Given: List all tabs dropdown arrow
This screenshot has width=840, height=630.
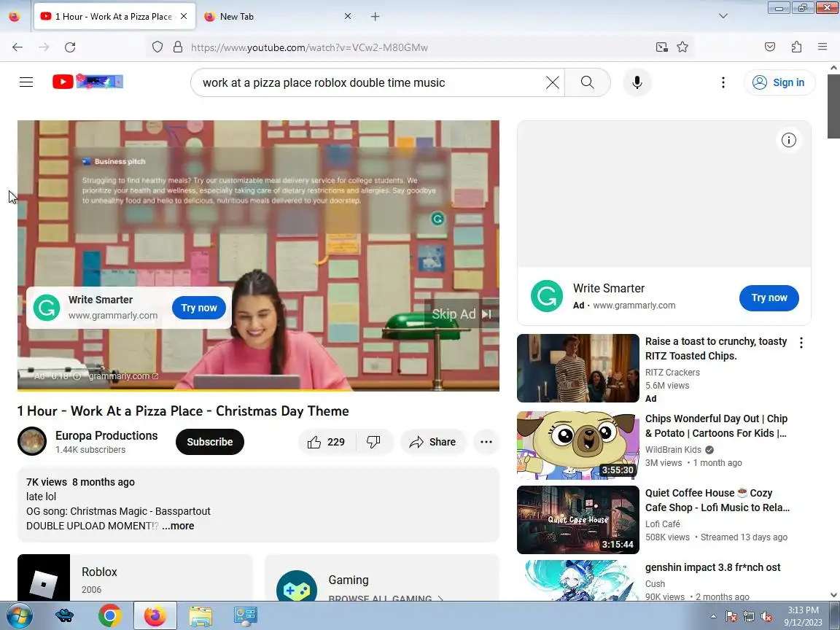Looking at the screenshot, I should [x=723, y=16].
